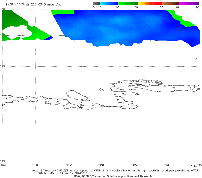This screenshot has height=178, width=202.
Task: Click the swath time "1:44"
Action: pyautogui.click(x=194, y=166)
